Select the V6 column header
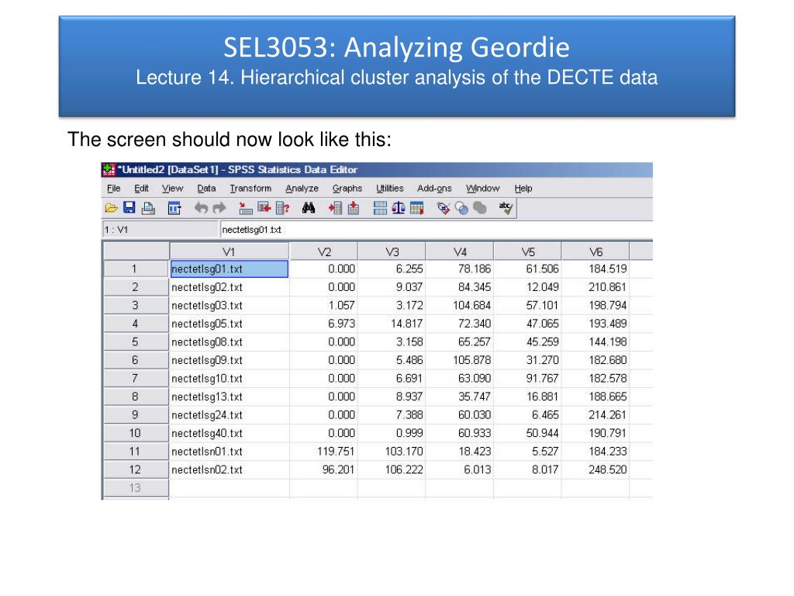 595,252
